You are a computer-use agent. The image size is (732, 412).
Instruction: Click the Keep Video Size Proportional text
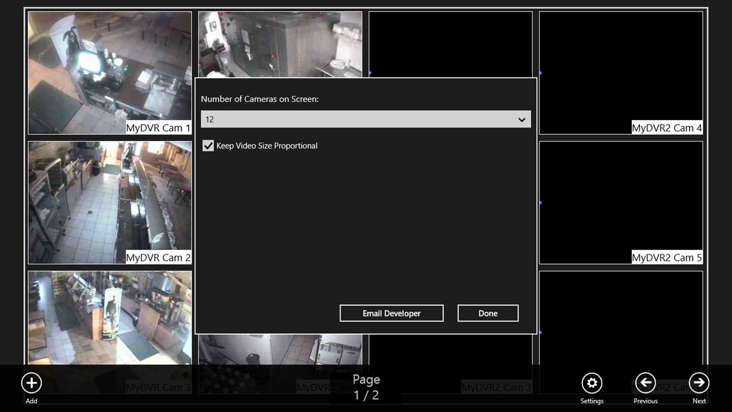point(267,146)
